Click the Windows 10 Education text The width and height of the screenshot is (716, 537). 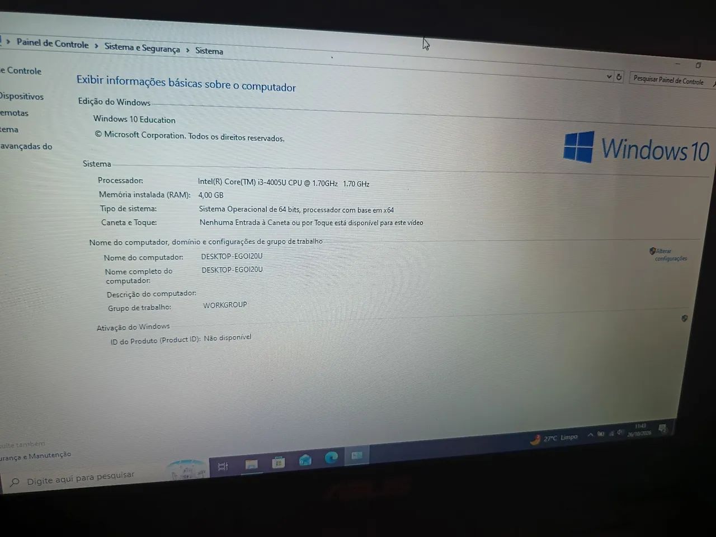(x=134, y=119)
